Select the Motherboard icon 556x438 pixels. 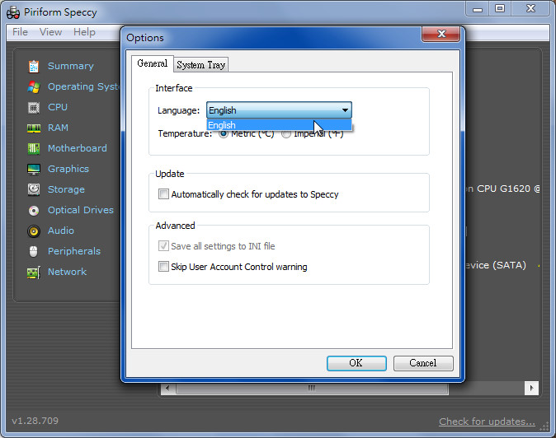pos(34,148)
